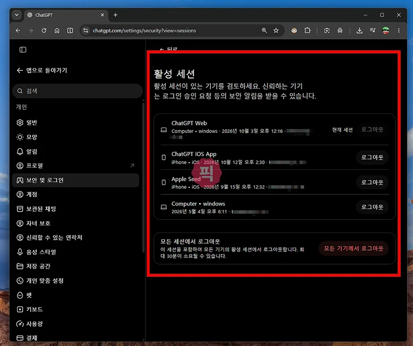Select the ChatGPT browser tab

point(66,15)
